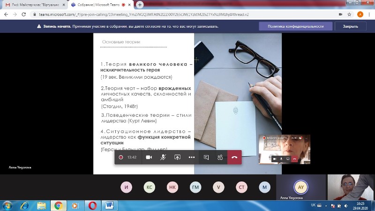Turn off the camera in meeting toolbar

coord(149,158)
